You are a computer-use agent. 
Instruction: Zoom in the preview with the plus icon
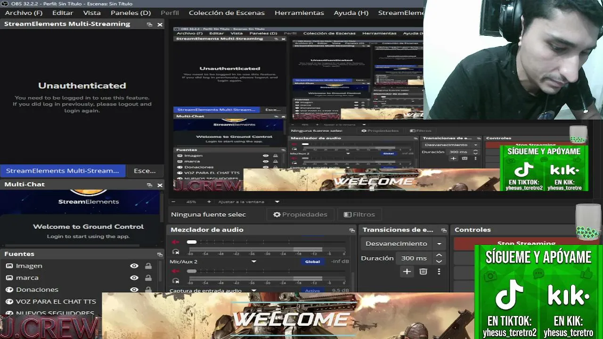(x=209, y=202)
